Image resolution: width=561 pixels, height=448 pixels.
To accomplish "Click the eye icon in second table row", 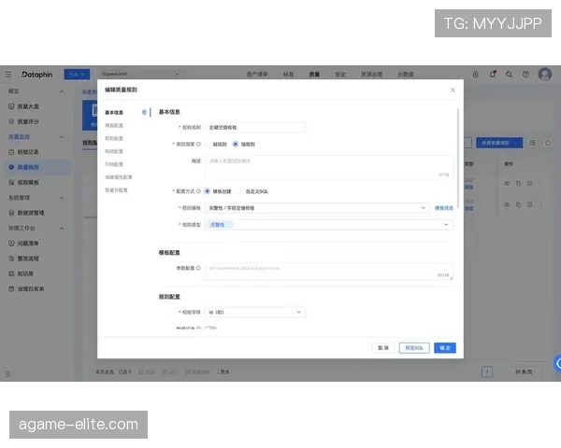I will pos(507,204).
